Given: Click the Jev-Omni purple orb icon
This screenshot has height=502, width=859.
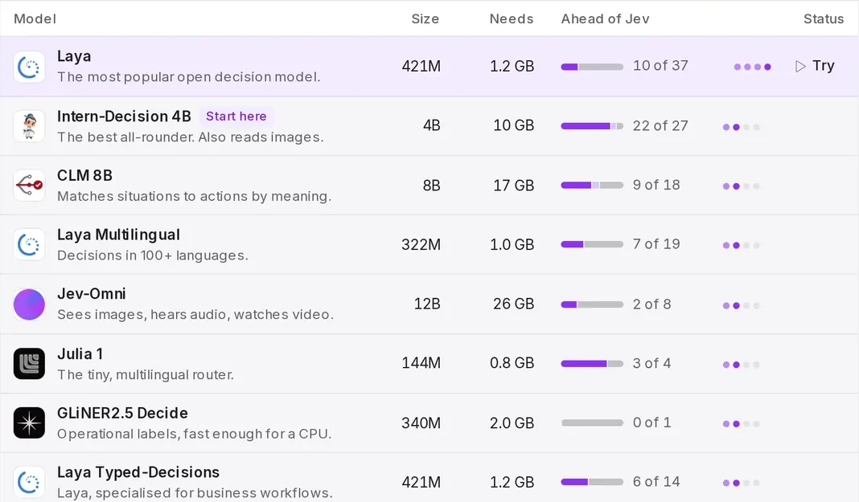Looking at the screenshot, I should [x=29, y=304].
